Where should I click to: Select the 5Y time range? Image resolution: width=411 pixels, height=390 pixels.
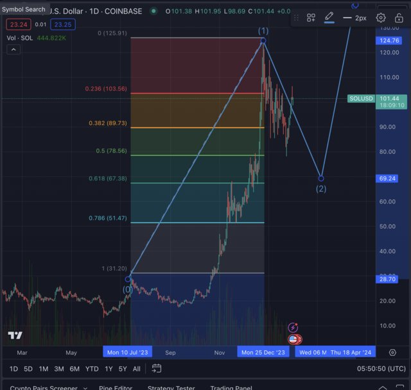click(123, 369)
